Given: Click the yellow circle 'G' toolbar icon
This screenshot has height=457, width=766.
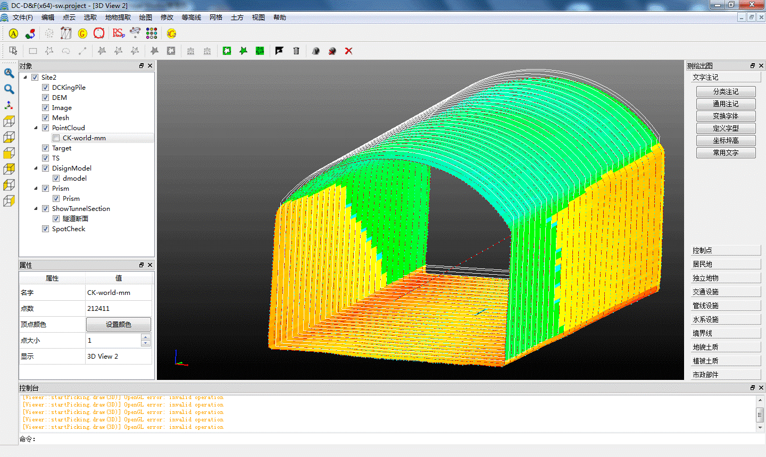Looking at the screenshot, I should [82, 33].
